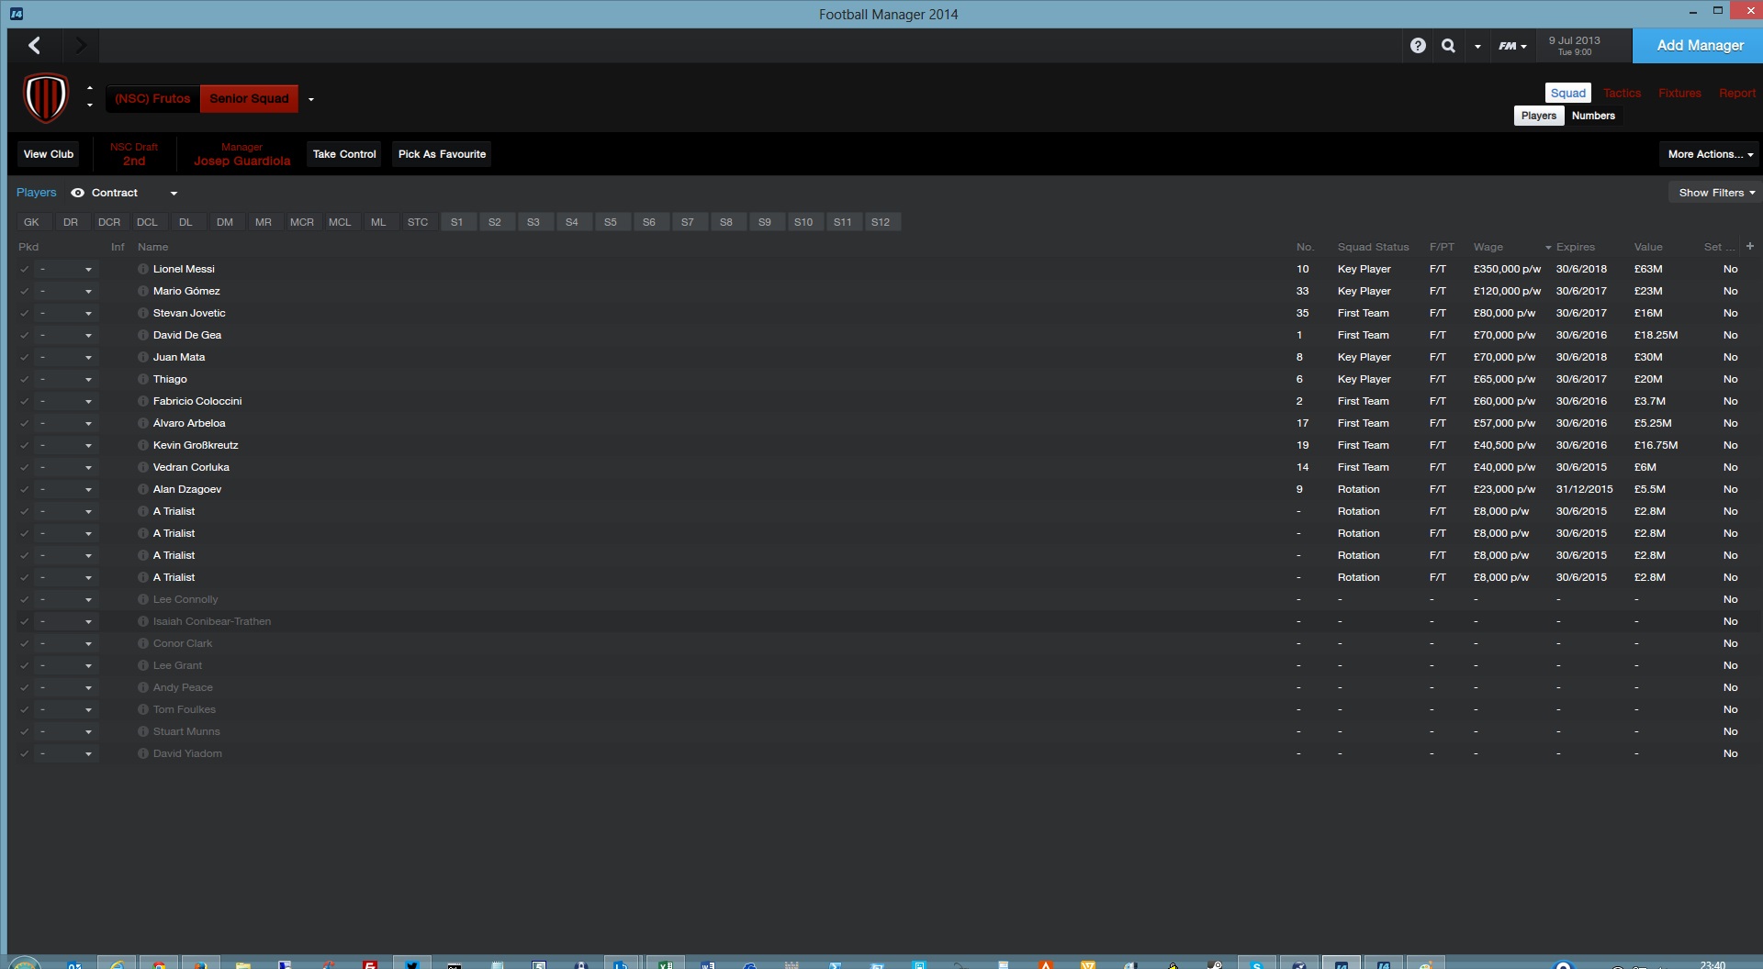1763x969 pixels.
Task: Open info icon for Vedran Corluka
Action: coord(143,467)
